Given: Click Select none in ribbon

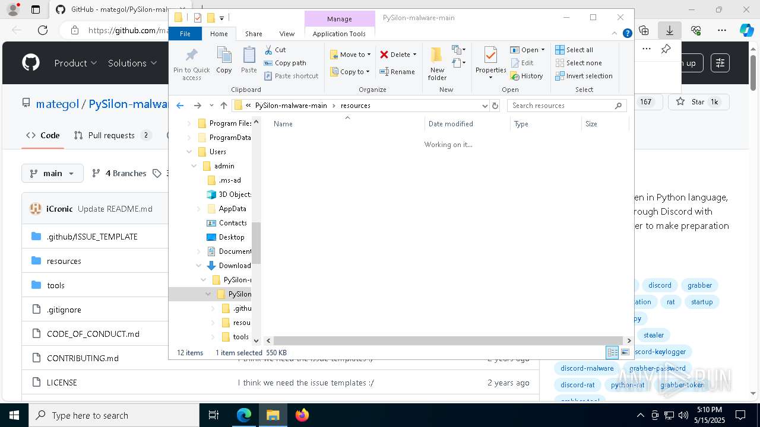Looking at the screenshot, I should click(578, 63).
